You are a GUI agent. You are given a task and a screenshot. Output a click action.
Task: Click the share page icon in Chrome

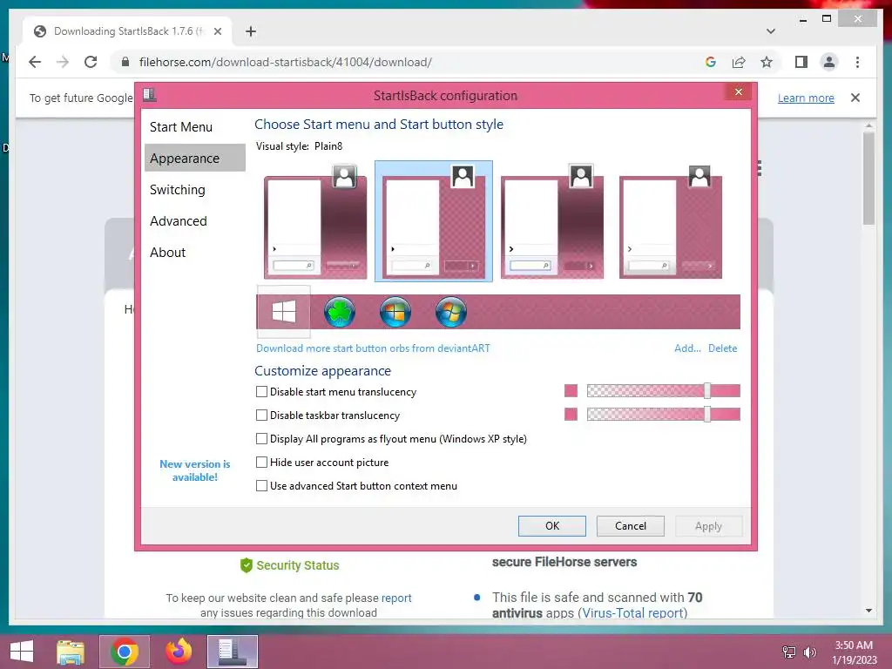click(739, 62)
